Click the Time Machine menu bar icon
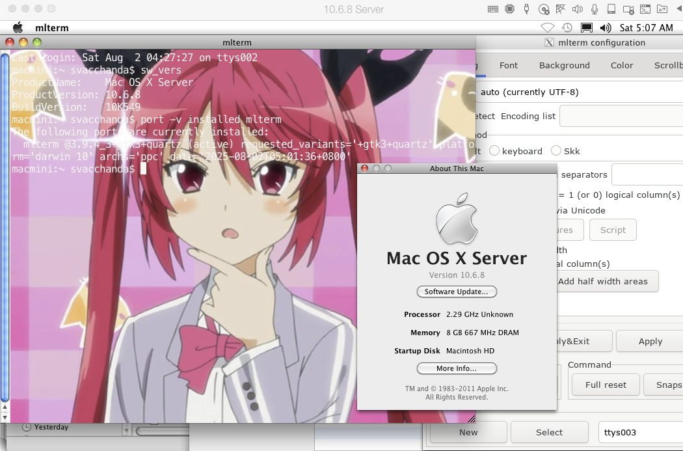683x451 pixels. click(x=567, y=28)
